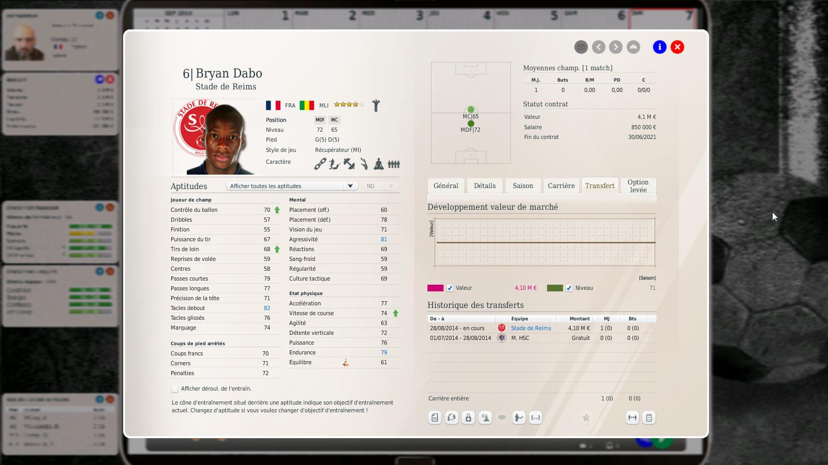
Task: Open the ND dropdown
Action: pyautogui.click(x=380, y=186)
